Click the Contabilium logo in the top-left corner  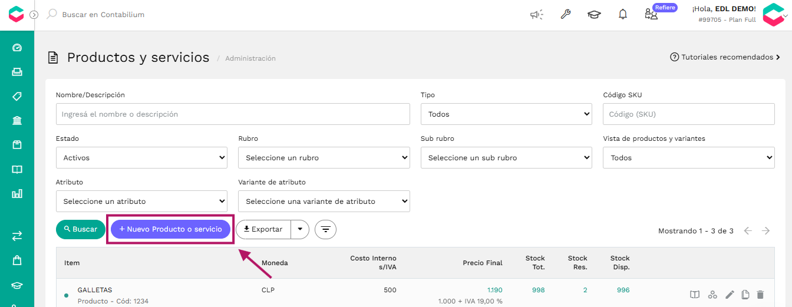pos(16,14)
